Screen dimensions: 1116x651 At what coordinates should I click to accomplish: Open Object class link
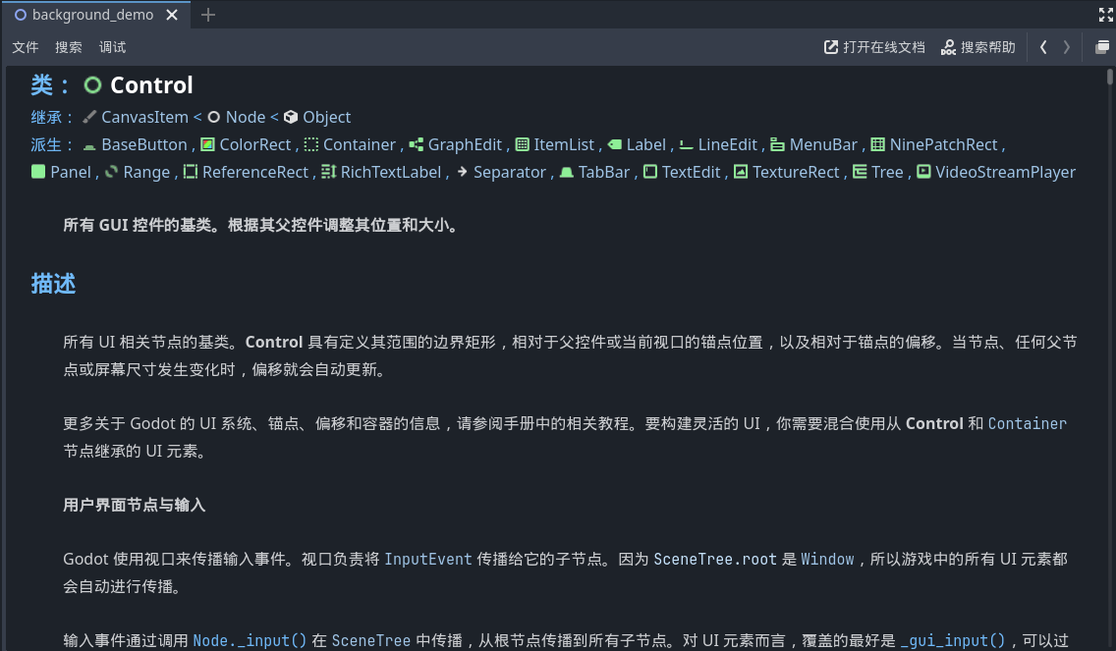coord(327,117)
